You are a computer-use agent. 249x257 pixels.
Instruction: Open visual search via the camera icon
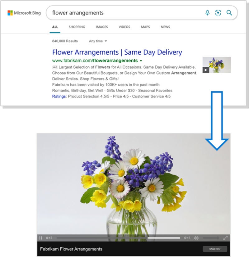pos(218,13)
